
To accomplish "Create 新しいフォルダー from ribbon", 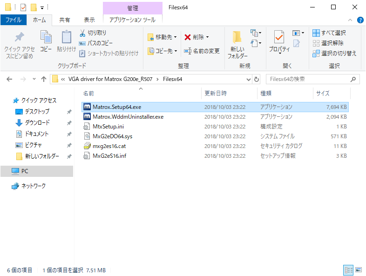I will coord(237,45).
